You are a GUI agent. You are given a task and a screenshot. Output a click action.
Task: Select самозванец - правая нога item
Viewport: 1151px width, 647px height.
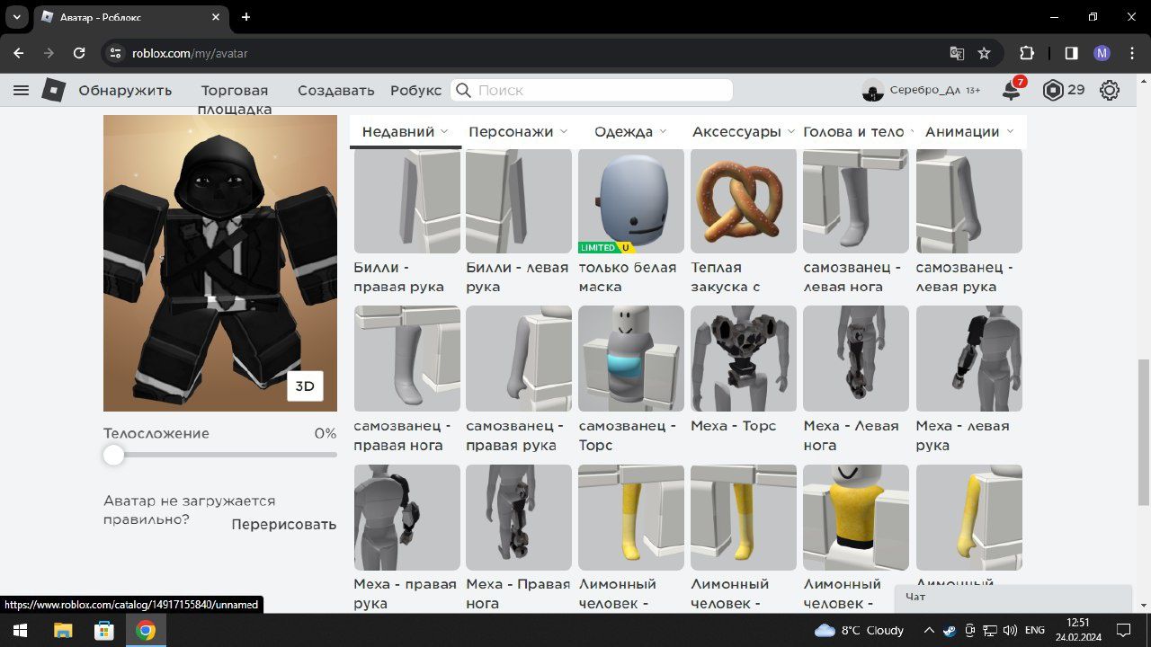[x=406, y=379]
